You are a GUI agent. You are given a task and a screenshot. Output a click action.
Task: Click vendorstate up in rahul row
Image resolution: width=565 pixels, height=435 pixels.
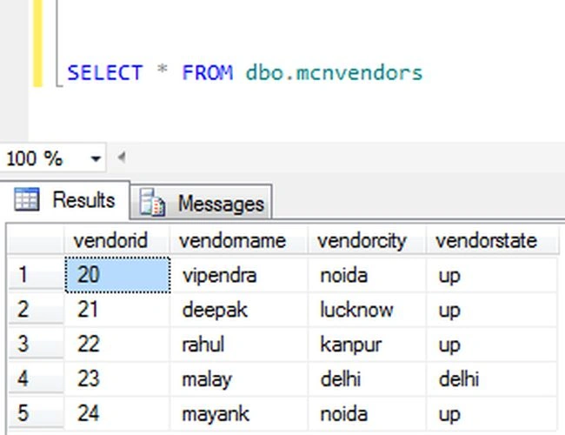click(x=492, y=344)
